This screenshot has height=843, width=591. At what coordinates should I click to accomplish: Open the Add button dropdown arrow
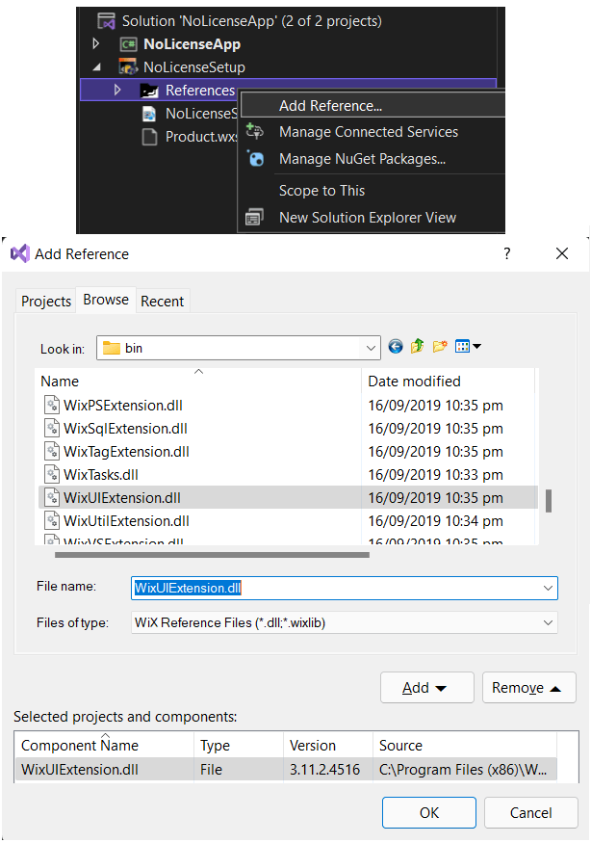click(443, 687)
